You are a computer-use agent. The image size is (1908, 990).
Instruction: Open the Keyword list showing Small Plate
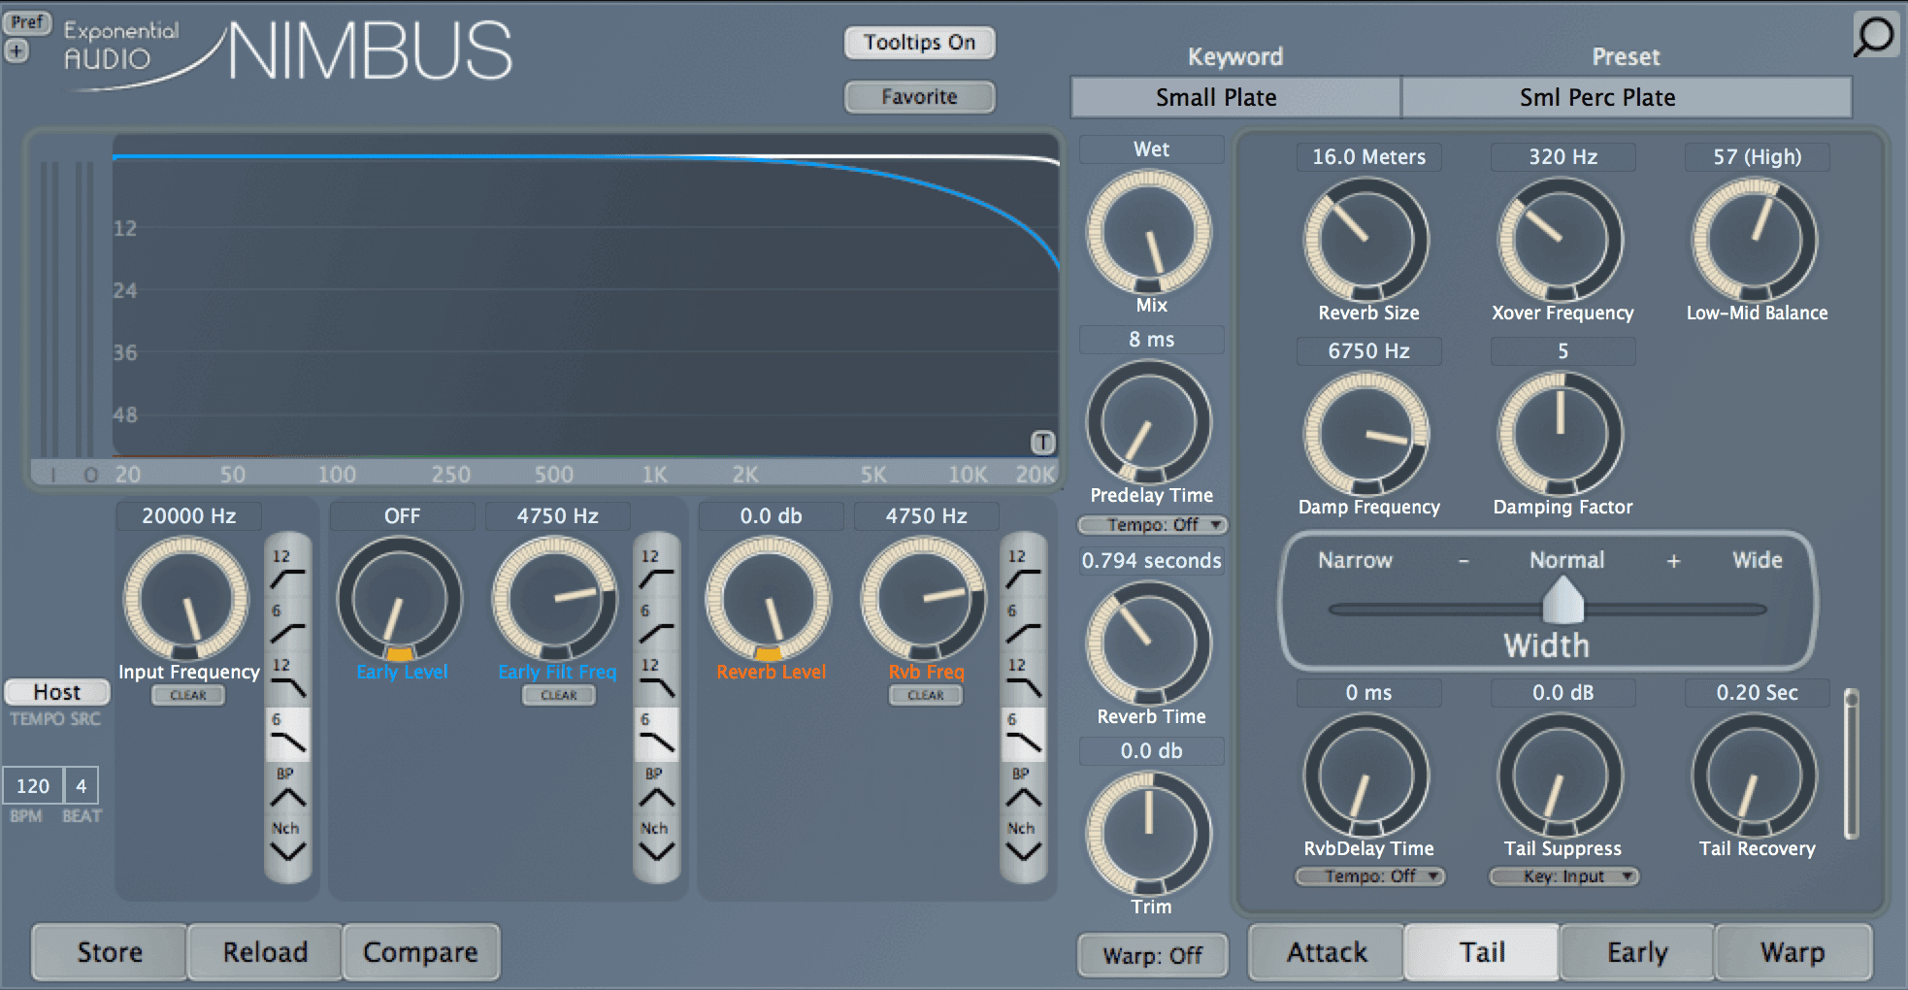(x=1235, y=97)
